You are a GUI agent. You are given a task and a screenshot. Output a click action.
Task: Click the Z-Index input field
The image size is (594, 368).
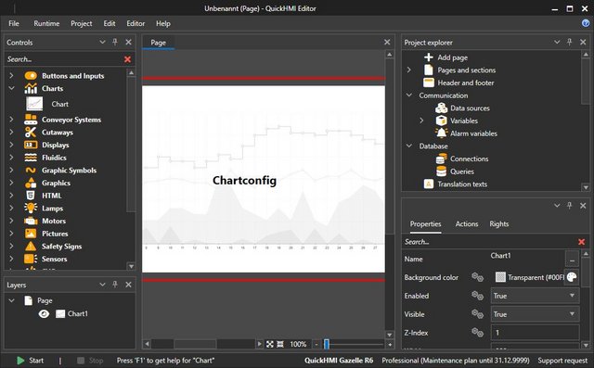[x=535, y=333]
